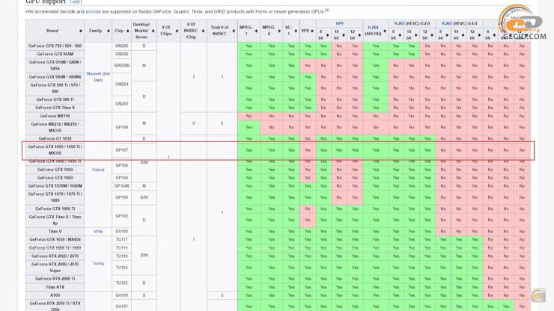
Task: Click the GP107 chip cell
Action: pos(121,150)
